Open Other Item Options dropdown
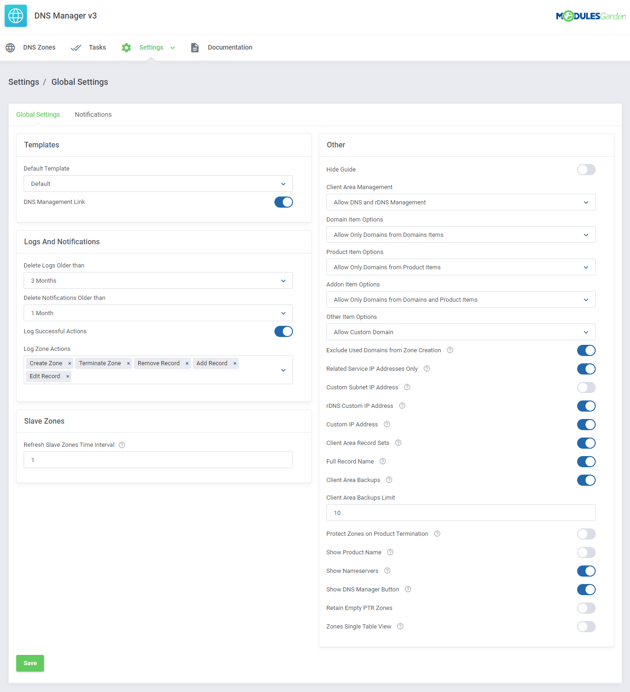630x692 pixels. pos(461,332)
